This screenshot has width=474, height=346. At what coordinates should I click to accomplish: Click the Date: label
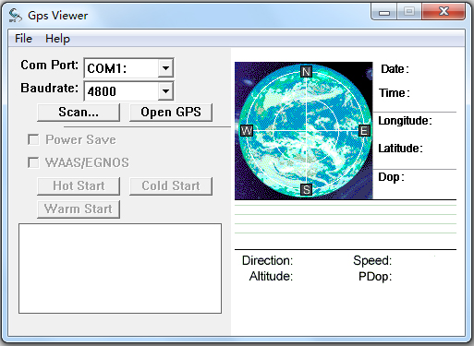coord(395,69)
